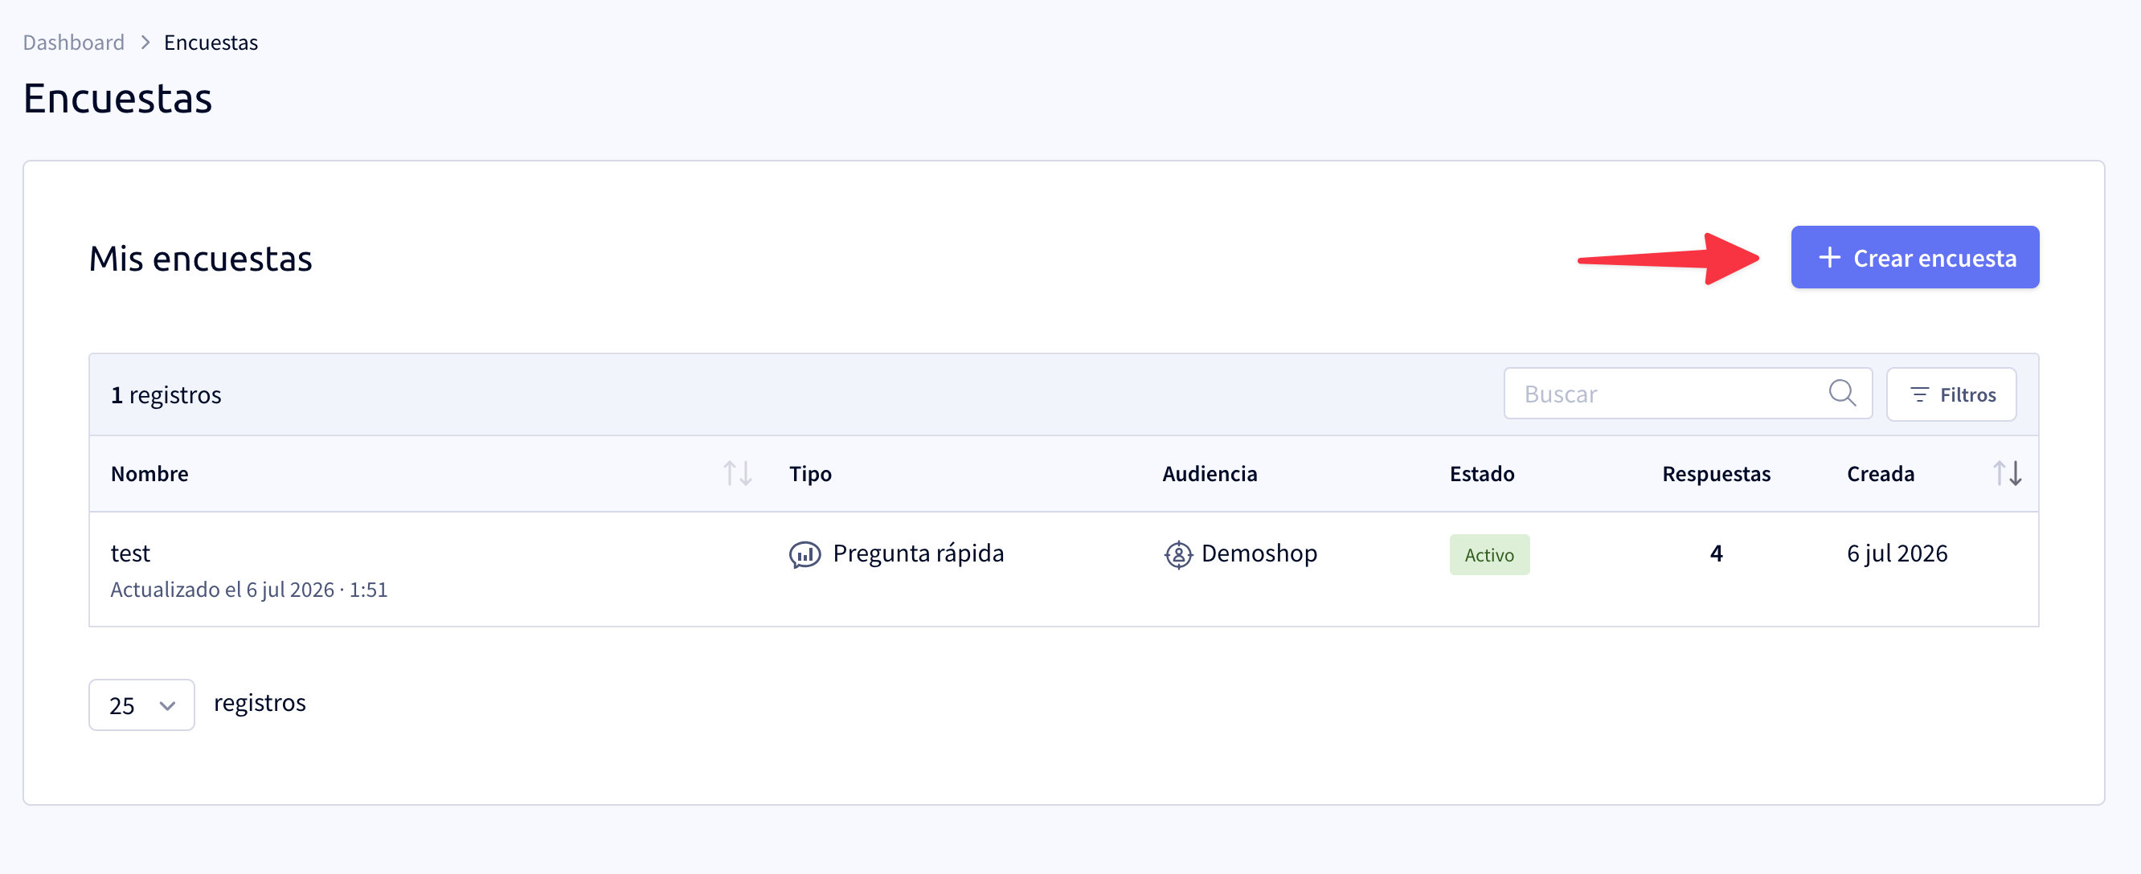Click the Crear encuesta button
The height and width of the screenshot is (874, 2141).
[x=1914, y=258]
